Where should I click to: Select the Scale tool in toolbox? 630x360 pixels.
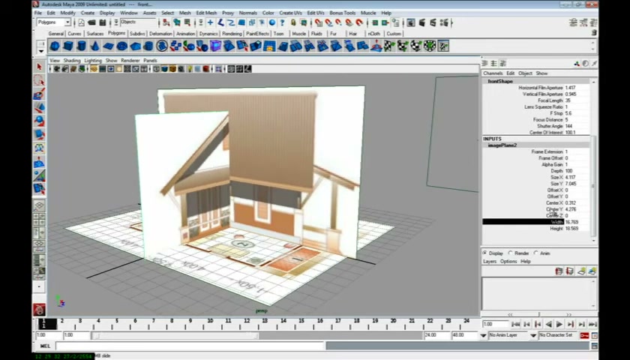point(39,134)
